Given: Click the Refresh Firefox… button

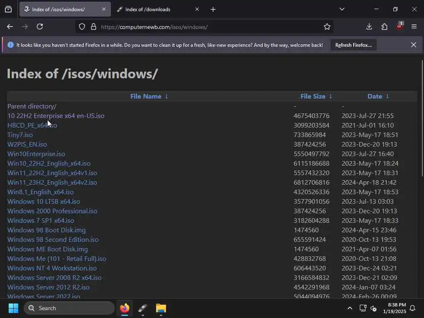Looking at the screenshot, I should click(354, 45).
